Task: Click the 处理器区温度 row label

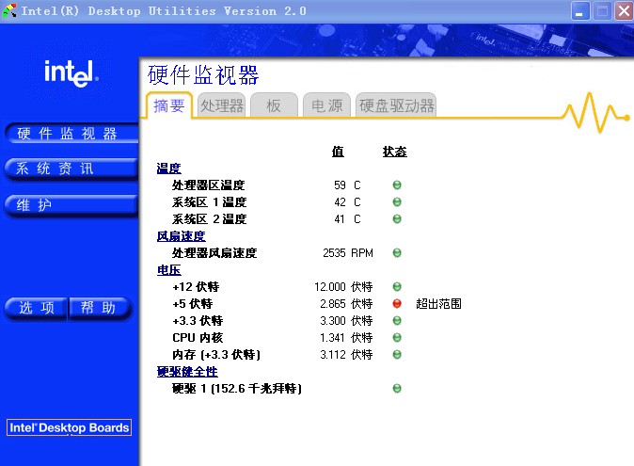Action: pyautogui.click(x=208, y=185)
